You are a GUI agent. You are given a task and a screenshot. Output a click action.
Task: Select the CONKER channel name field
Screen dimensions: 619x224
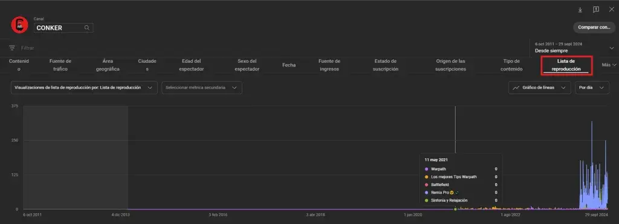tap(63, 28)
